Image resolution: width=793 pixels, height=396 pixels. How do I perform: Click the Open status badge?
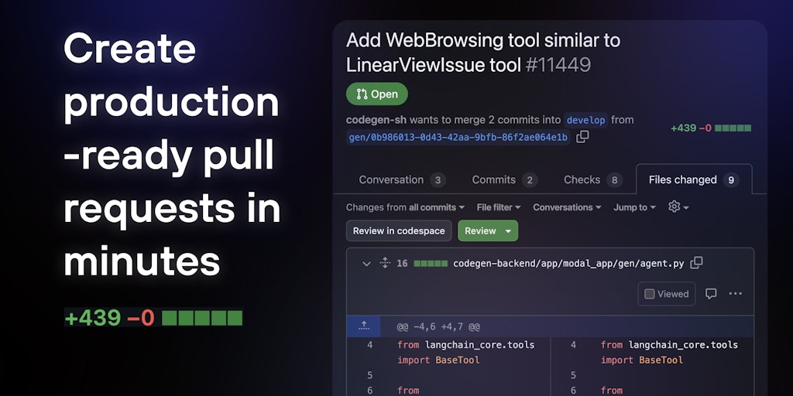point(377,94)
